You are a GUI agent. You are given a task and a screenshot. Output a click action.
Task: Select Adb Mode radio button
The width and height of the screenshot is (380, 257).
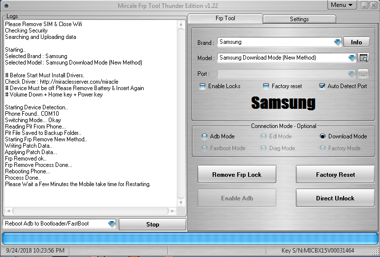(x=204, y=136)
